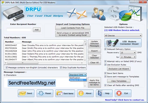The image size is (148, 103).
Task: Click the Sent Items folder icon
Action: coord(59,93)
